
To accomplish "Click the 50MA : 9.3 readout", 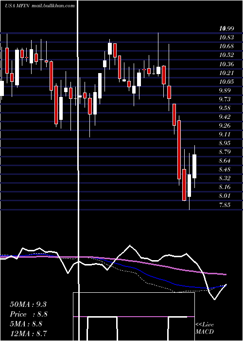I will 28,304.
